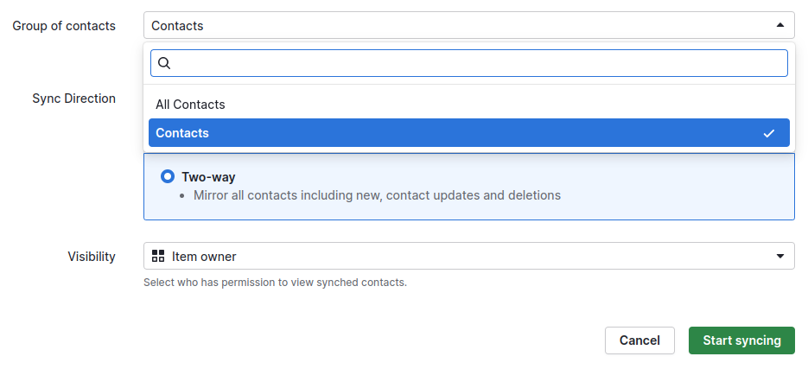Select the Two-way radio button

click(168, 177)
